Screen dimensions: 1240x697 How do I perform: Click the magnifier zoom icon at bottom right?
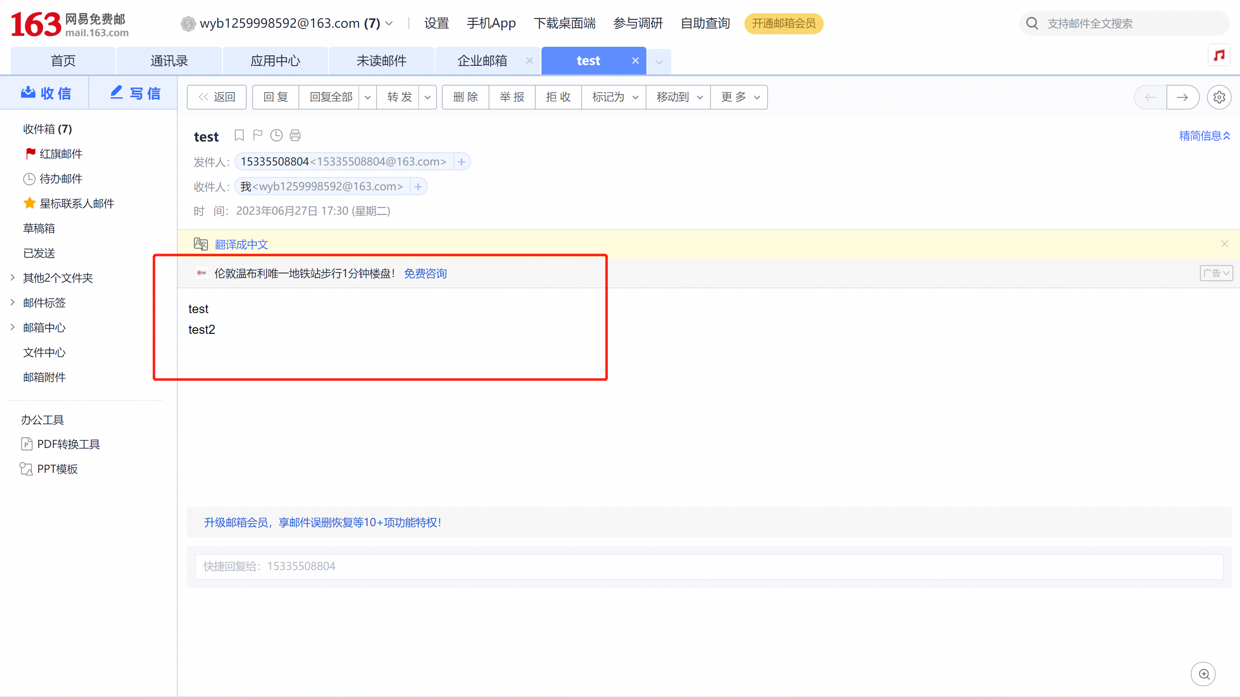coord(1203,674)
